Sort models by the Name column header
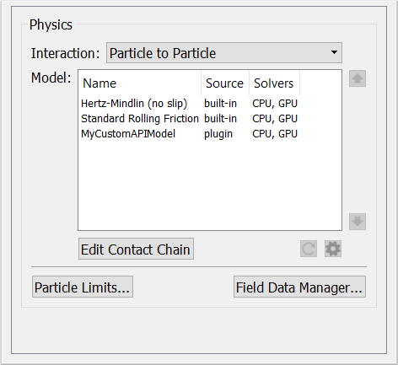The height and width of the screenshot is (365, 398). coord(140,83)
